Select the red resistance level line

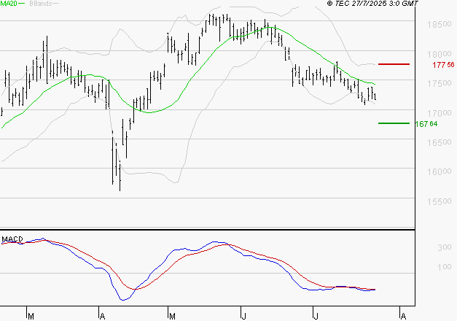394,64
